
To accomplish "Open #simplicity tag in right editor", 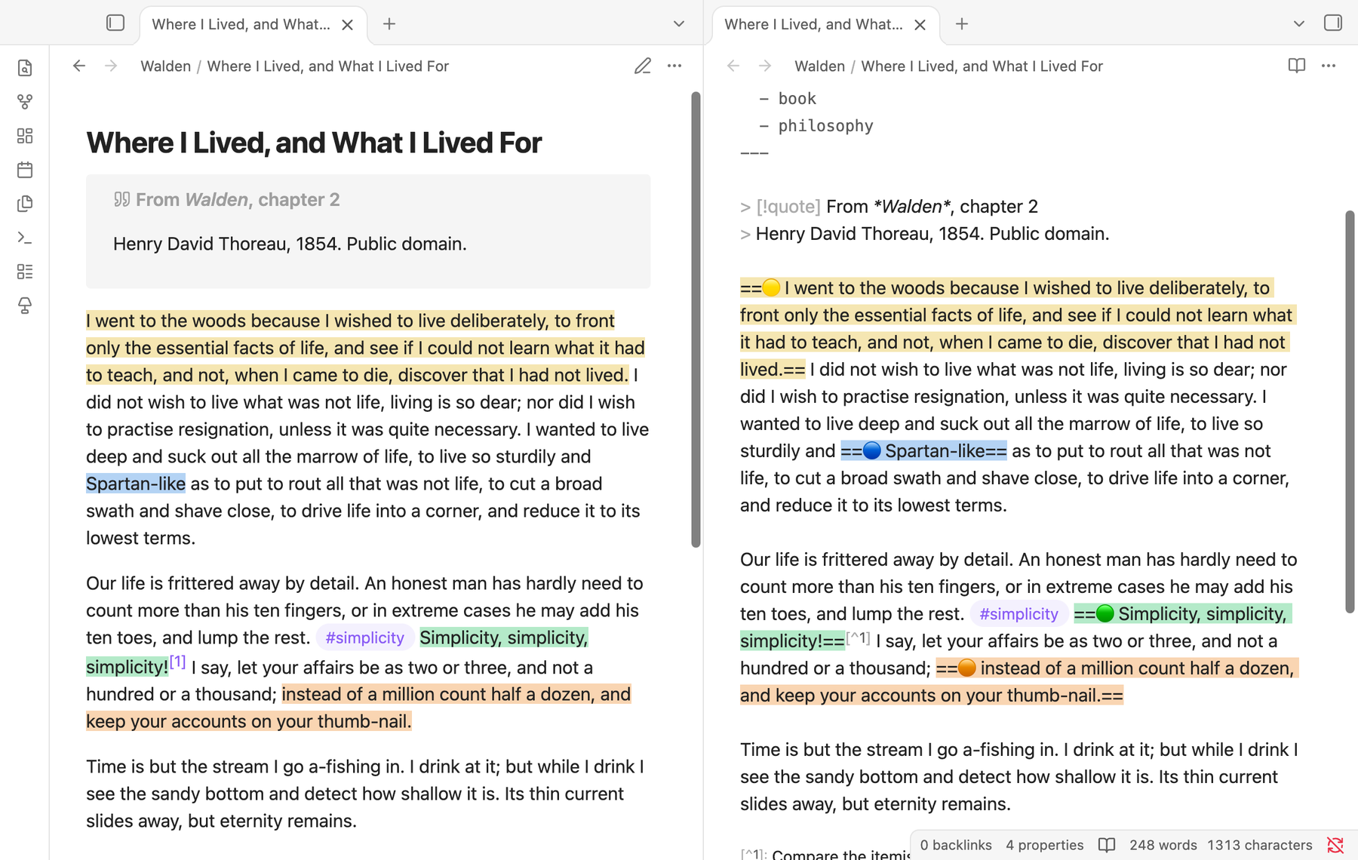I will [1018, 614].
